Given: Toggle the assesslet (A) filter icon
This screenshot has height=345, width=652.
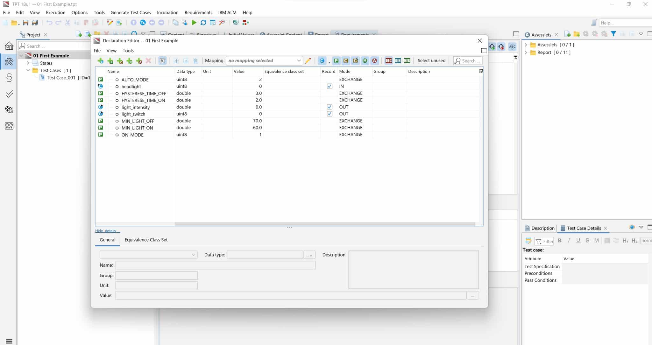Looking at the screenshot, I should coord(374,60).
